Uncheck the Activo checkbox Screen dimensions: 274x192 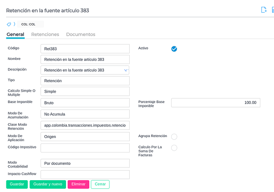[174, 49]
